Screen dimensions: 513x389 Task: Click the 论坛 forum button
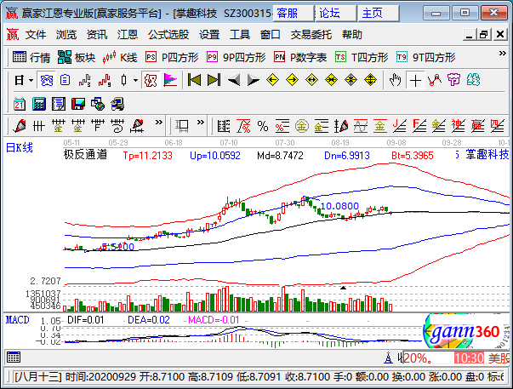click(336, 14)
